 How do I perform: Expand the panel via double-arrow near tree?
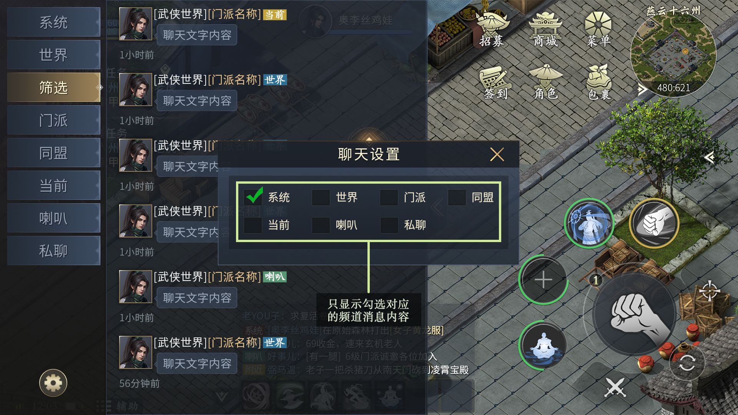click(x=709, y=157)
